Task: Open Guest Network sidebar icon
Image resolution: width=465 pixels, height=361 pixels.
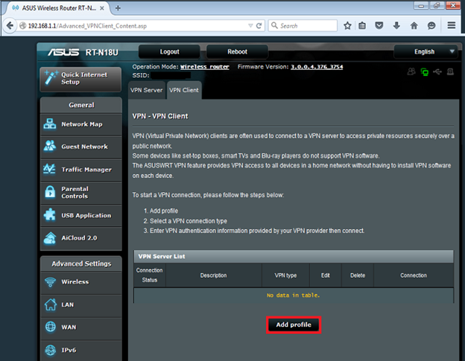Action: point(49,146)
